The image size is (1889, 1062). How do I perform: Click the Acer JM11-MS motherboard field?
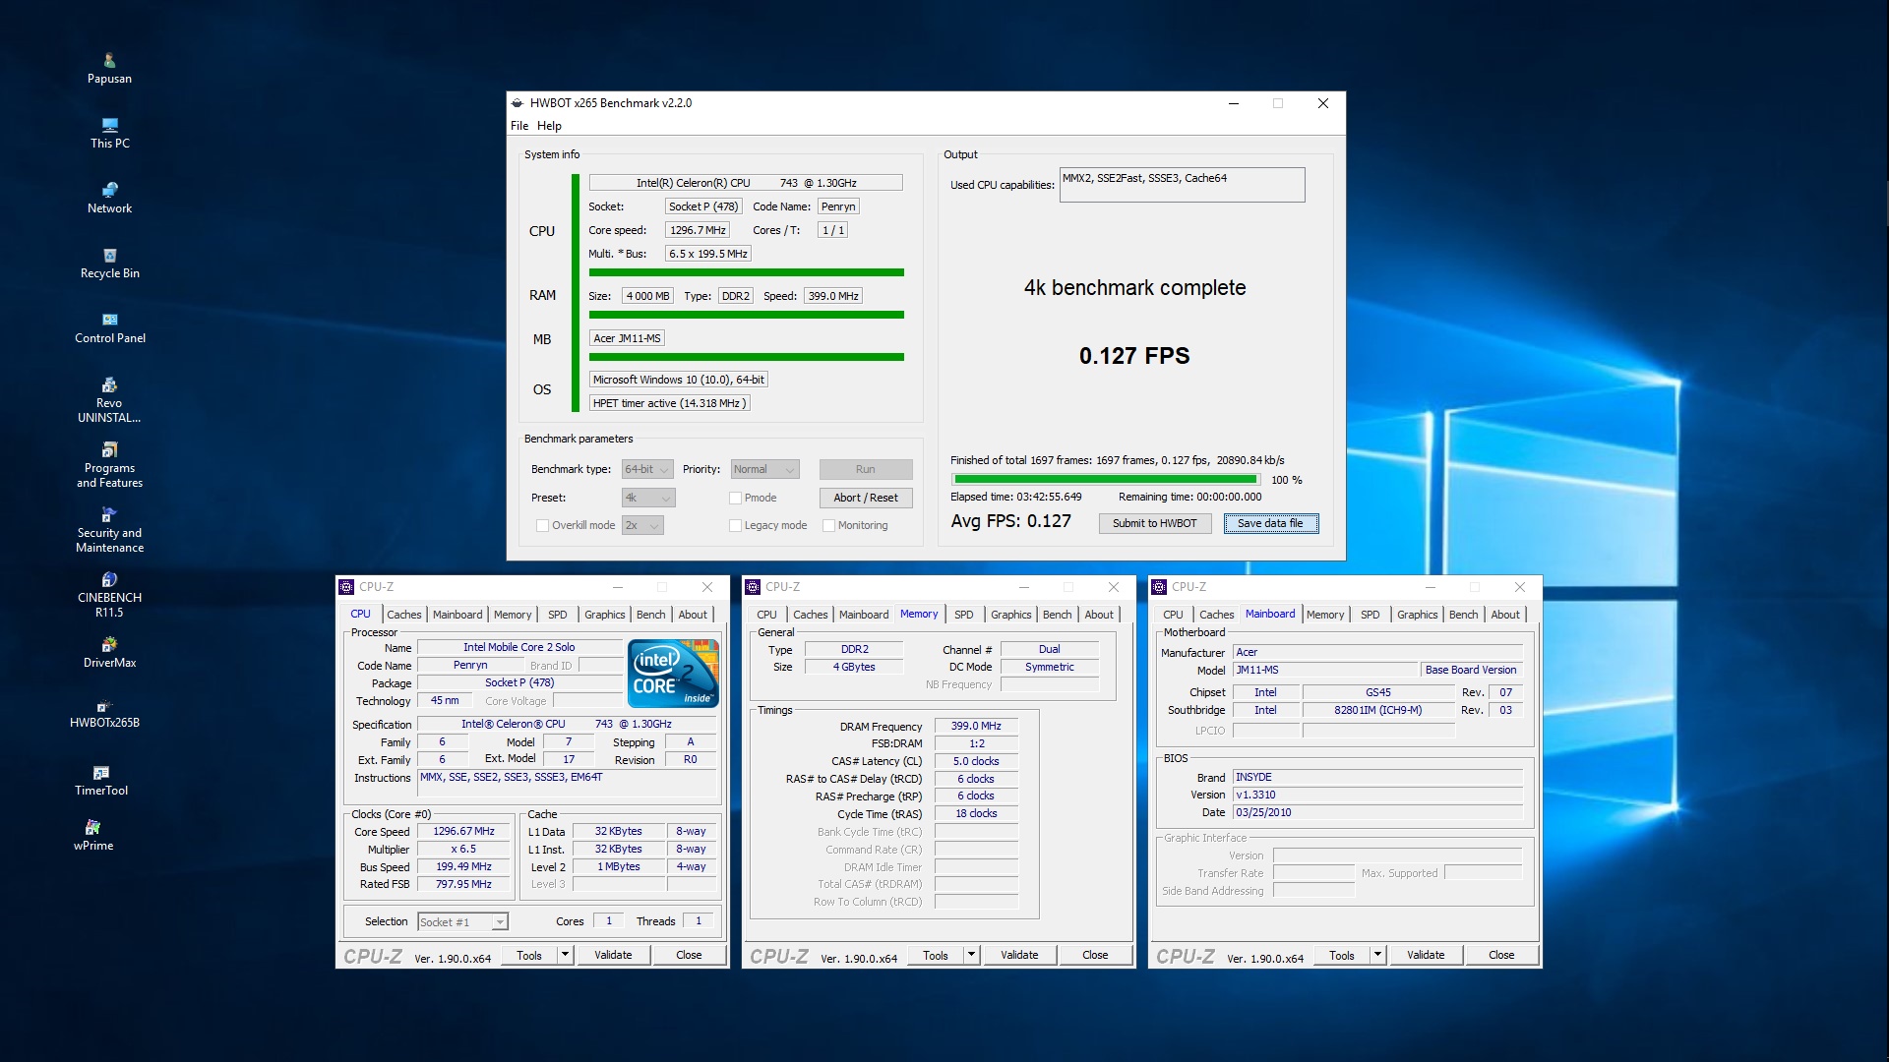point(628,338)
